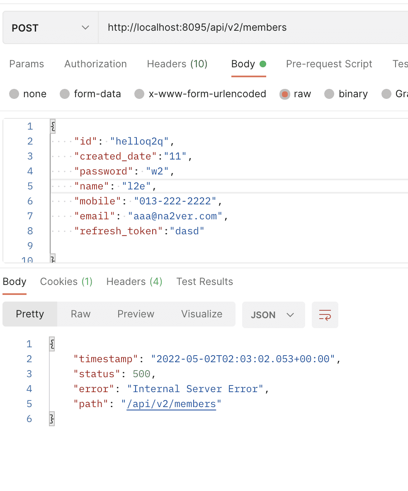Select the none body type radio
The image size is (408, 491).
[x=15, y=94]
